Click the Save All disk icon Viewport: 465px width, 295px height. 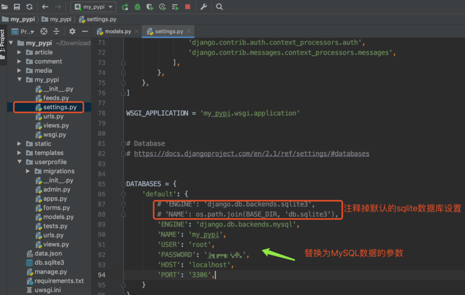(x=17, y=7)
